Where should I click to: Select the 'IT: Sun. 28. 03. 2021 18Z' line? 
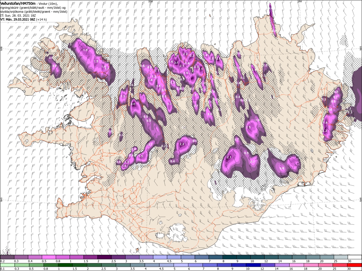pos(18,15)
